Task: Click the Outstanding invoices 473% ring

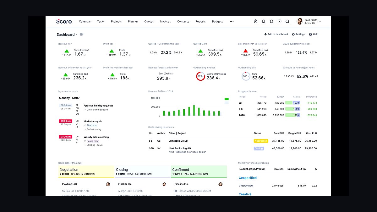Action: pos(200,76)
